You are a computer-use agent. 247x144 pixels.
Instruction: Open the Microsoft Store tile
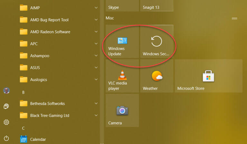pos(208,76)
